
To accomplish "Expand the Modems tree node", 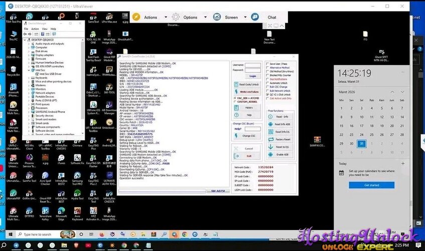I will tap(29, 85).
